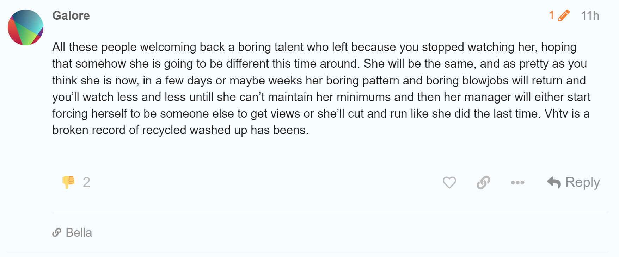Click the Reply text label
Image resolution: width=619 pixels, height=257 pixels.
tap(582, 182)
